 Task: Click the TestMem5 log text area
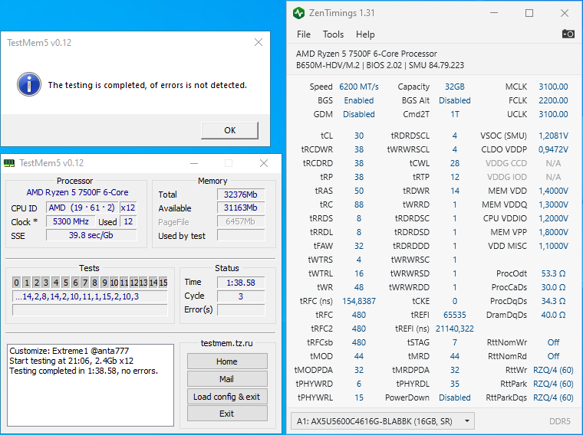[91, 385]
